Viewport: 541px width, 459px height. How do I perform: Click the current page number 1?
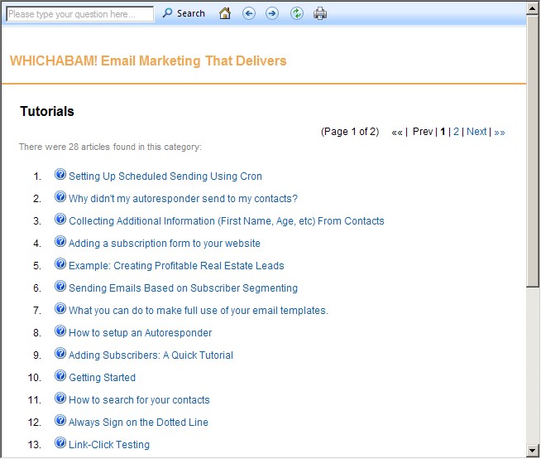pos(443,132)
